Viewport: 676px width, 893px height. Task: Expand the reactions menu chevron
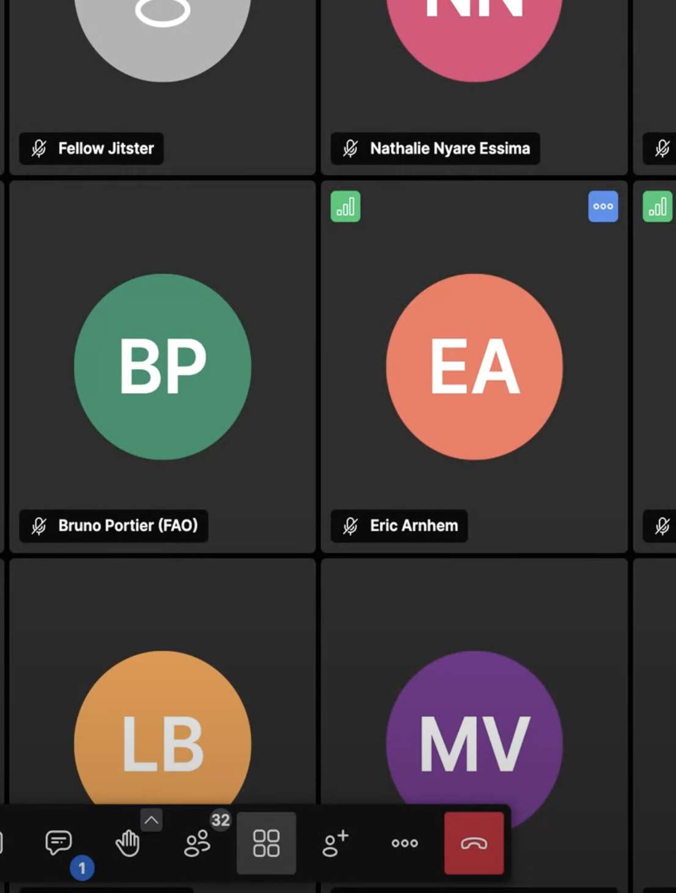pyautogui.click(x=152, y=820)
